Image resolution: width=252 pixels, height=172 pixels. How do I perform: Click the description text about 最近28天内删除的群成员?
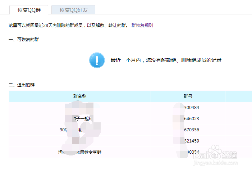68,26
